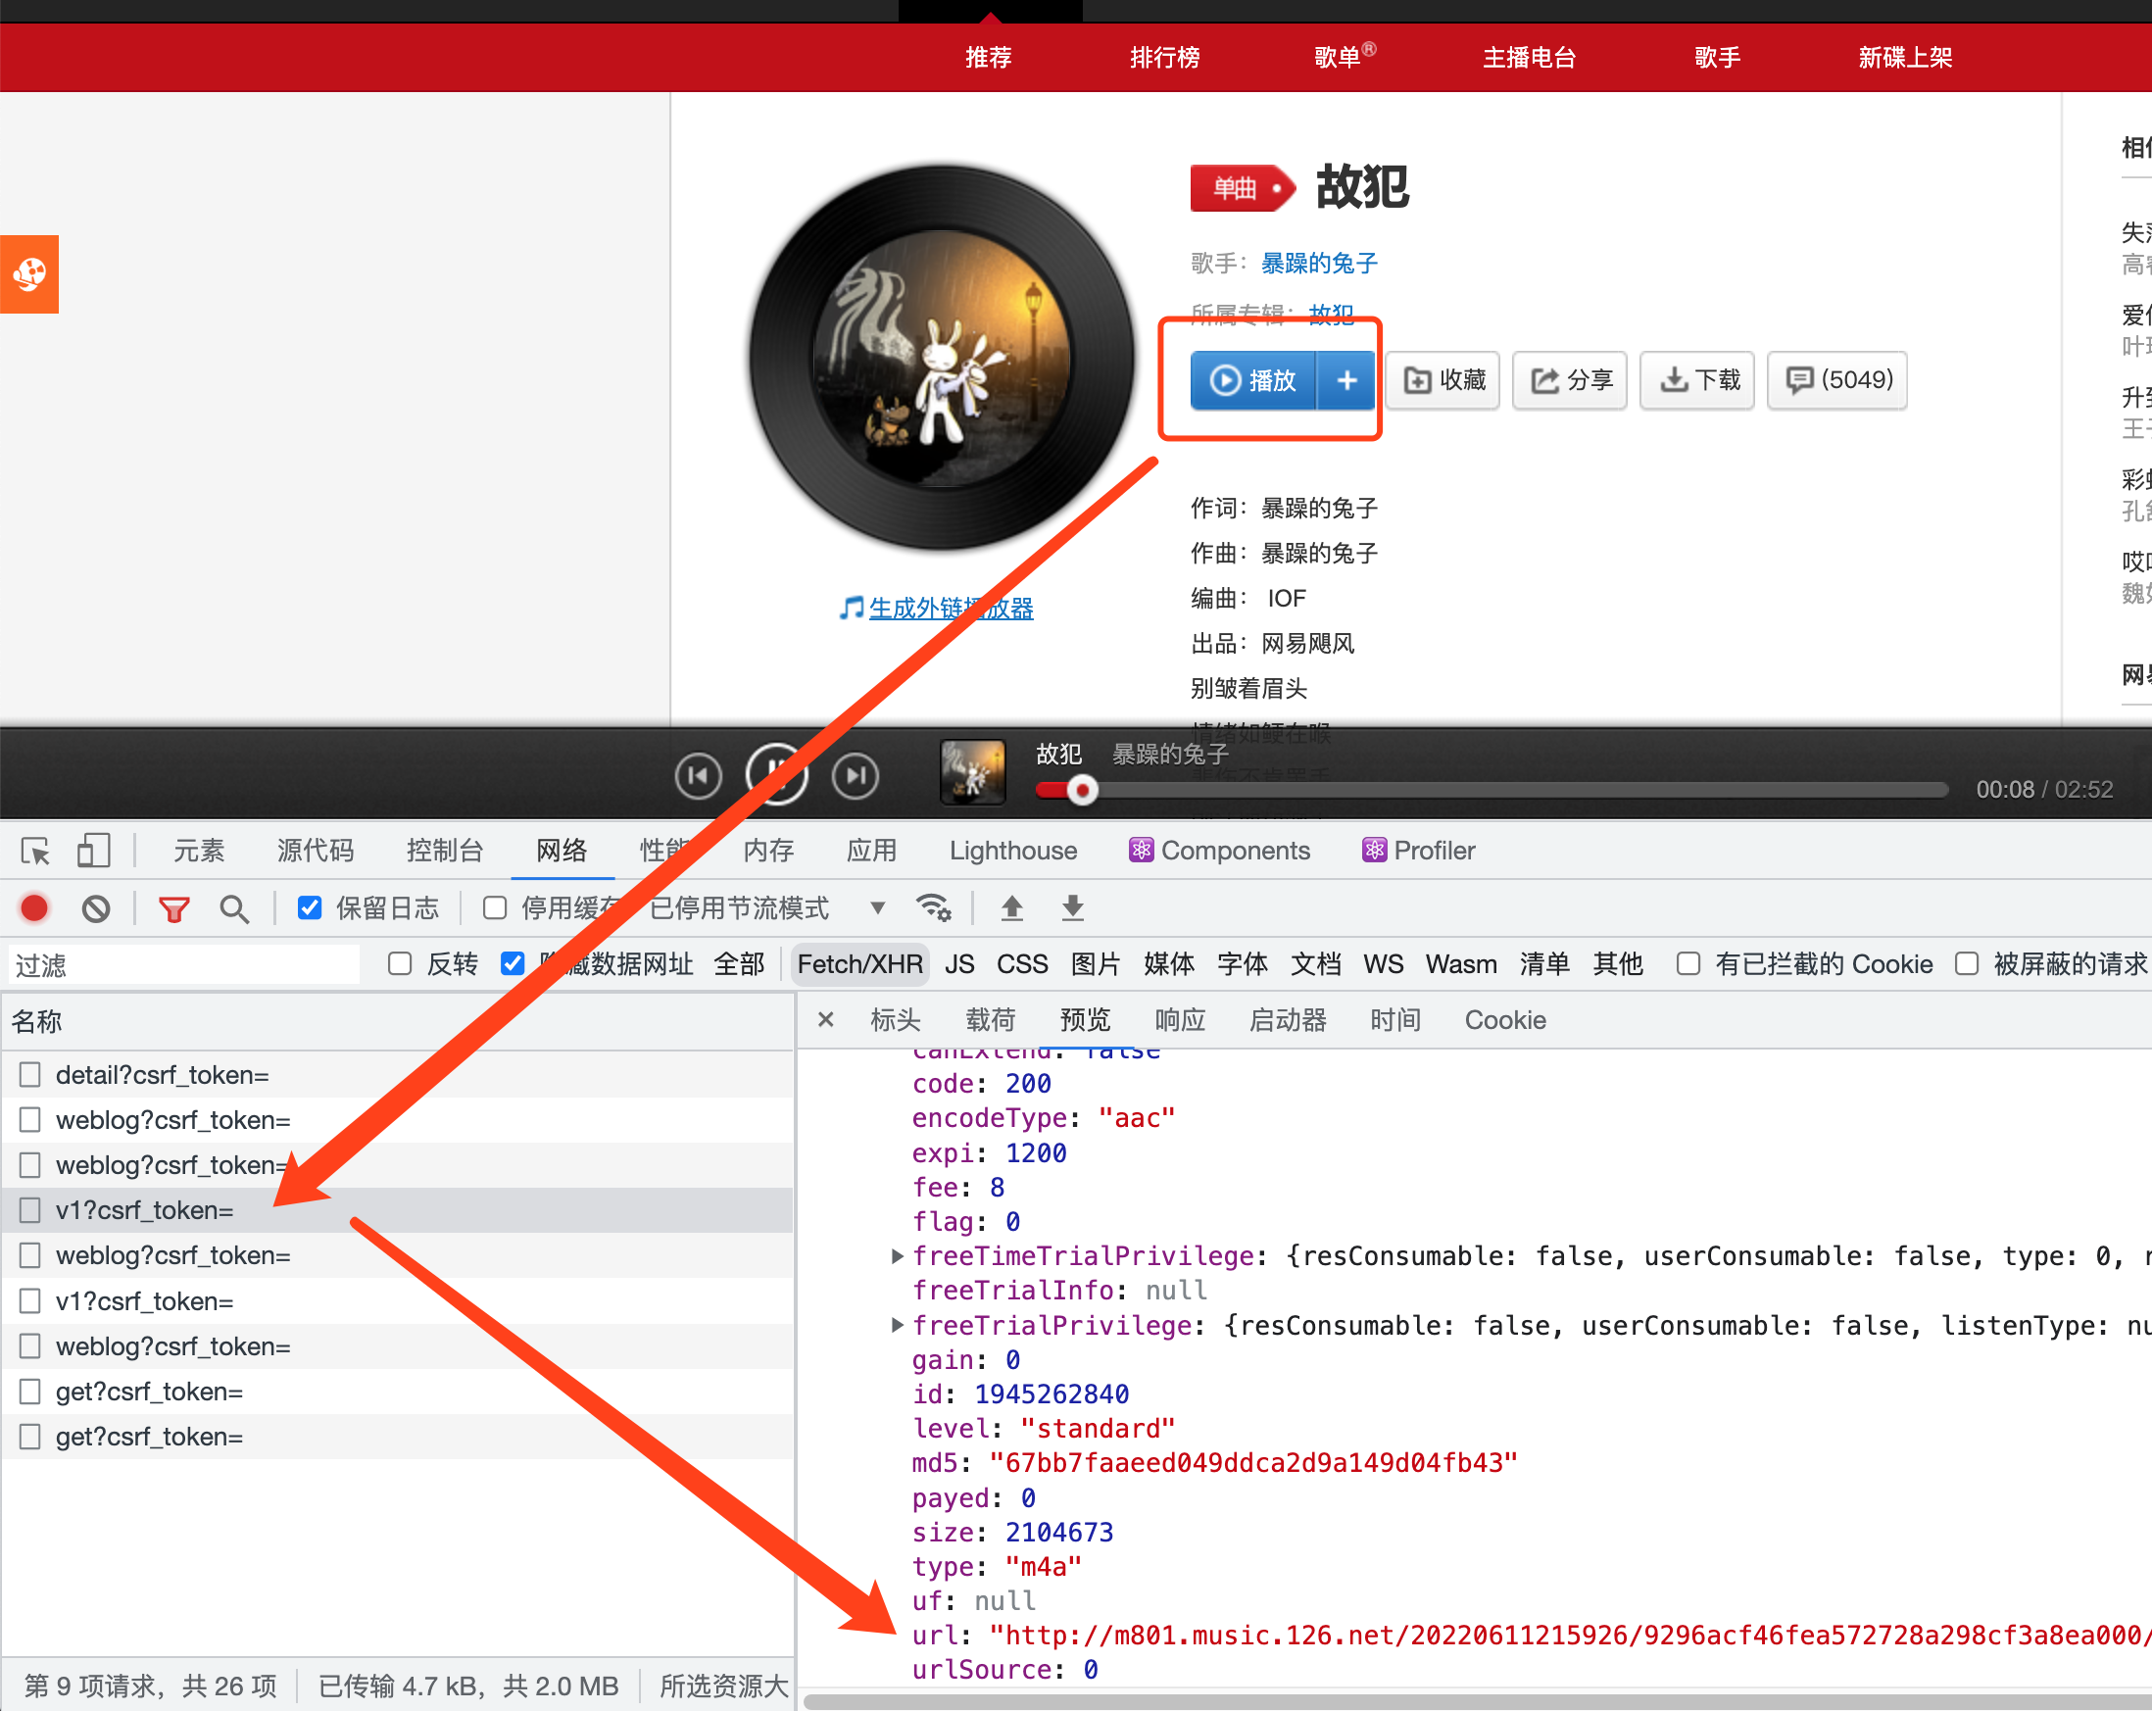Open network conditions wifi icon
2152x1711 pixels.
click(934, 907)
